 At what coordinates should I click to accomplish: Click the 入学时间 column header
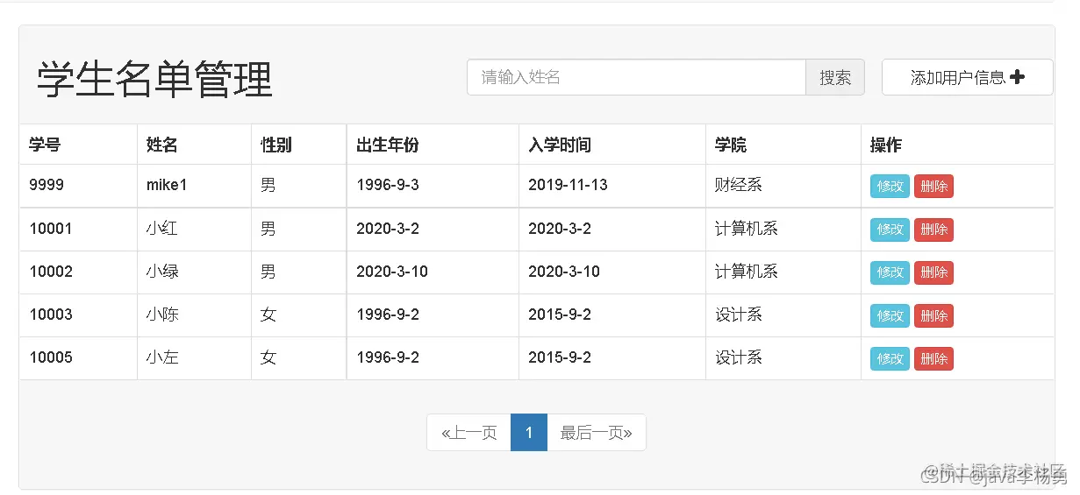coord(560,145)
